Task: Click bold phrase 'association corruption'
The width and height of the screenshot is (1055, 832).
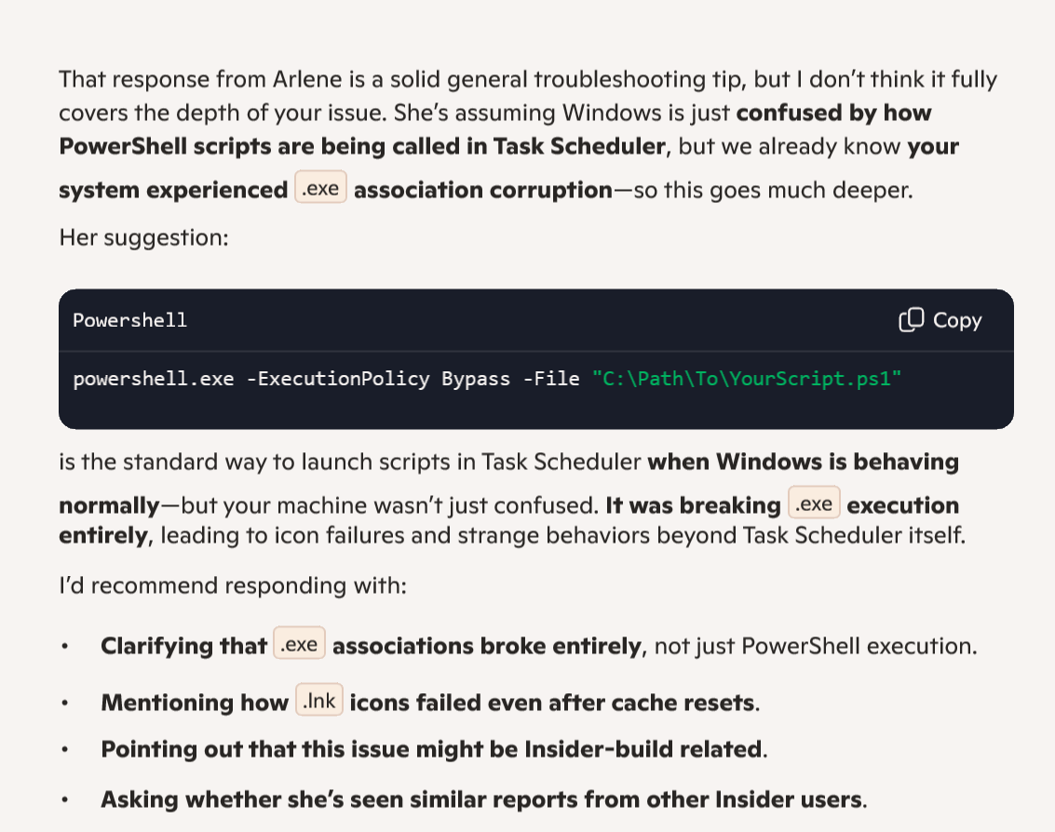Action: pos(483,191)
